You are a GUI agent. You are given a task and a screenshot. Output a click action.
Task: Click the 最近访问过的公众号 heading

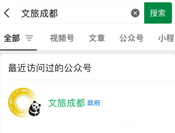point(50,68)
